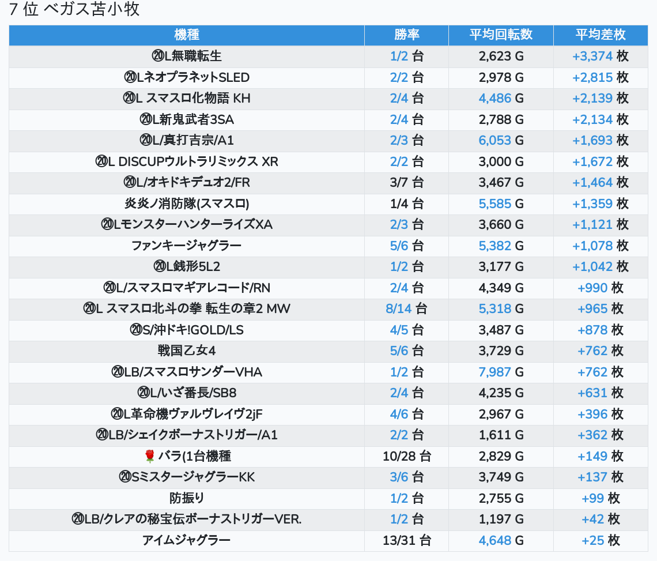The width and height of the screenshot is (657, 561).
Task: Click the 7位 ベガス苫小牧 heading
Action: coord(74,10)
